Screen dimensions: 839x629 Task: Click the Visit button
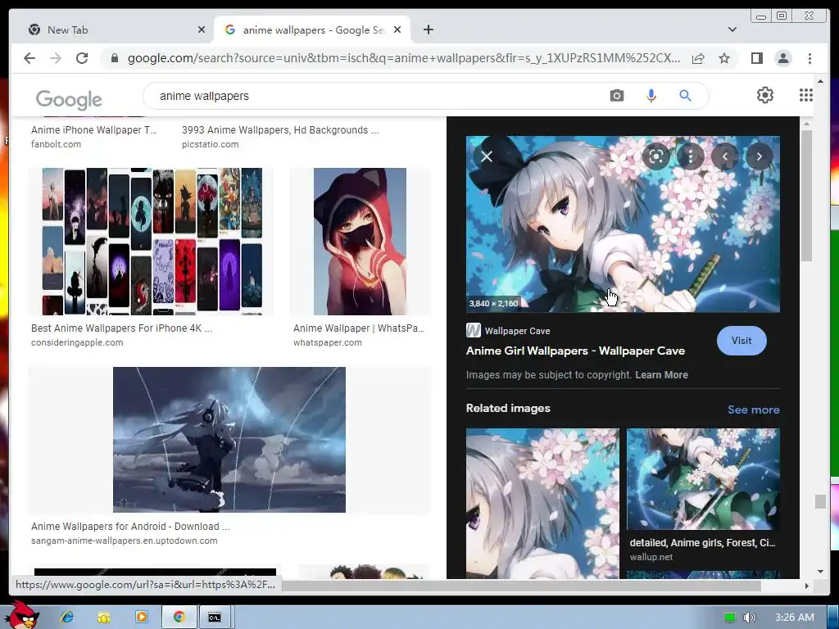click(x=741, y=341)
